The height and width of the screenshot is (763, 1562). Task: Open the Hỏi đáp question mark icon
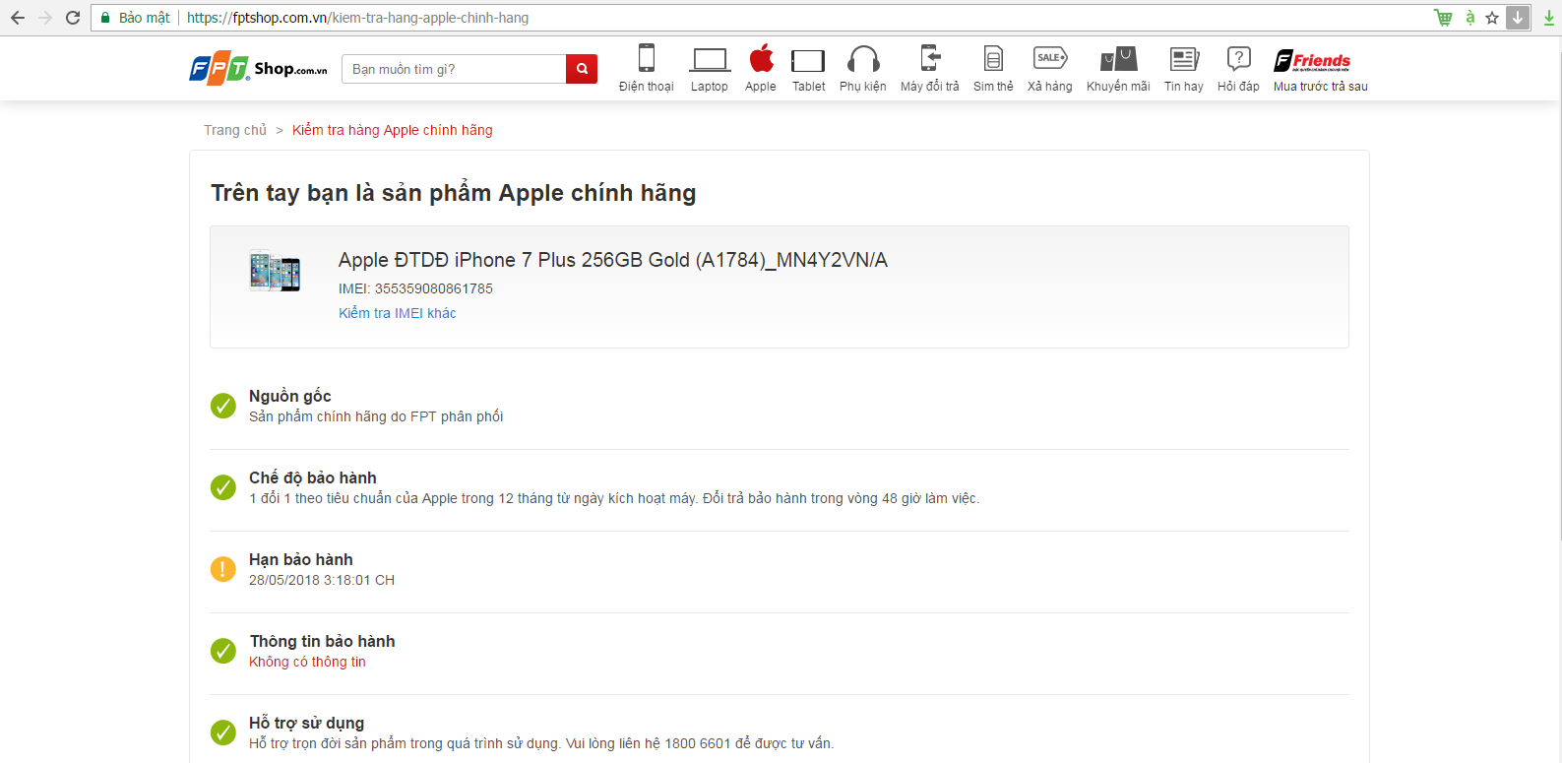[x=1239, y=58]
